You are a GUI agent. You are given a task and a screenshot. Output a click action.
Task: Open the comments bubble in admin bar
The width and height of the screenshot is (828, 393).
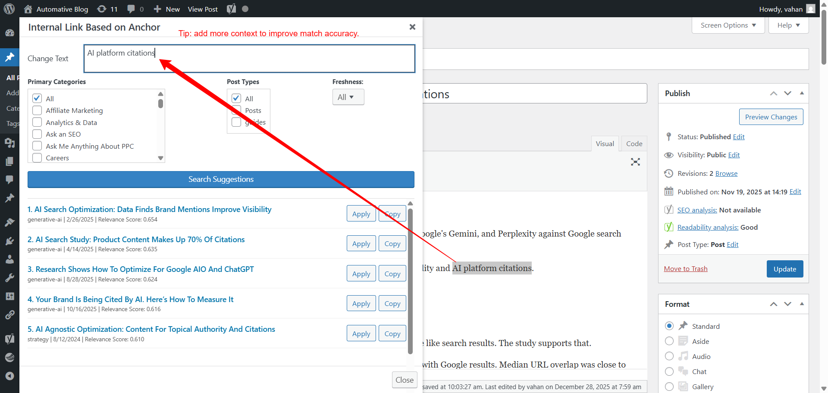click(135, 9)
